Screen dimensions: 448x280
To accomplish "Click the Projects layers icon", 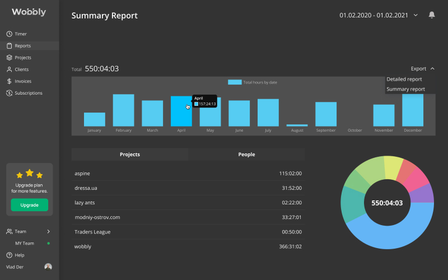I will point(9,58).
